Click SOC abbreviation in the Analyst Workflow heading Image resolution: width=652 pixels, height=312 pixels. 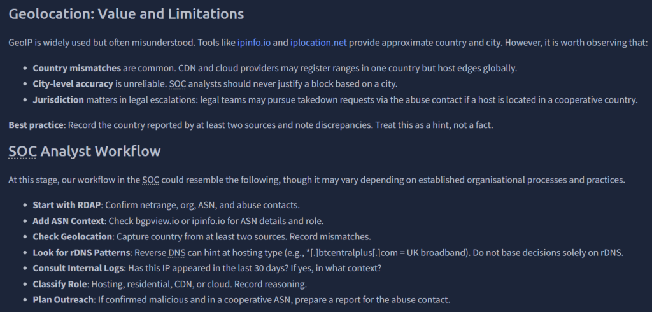pyautogui.click(x=24, y=152)
